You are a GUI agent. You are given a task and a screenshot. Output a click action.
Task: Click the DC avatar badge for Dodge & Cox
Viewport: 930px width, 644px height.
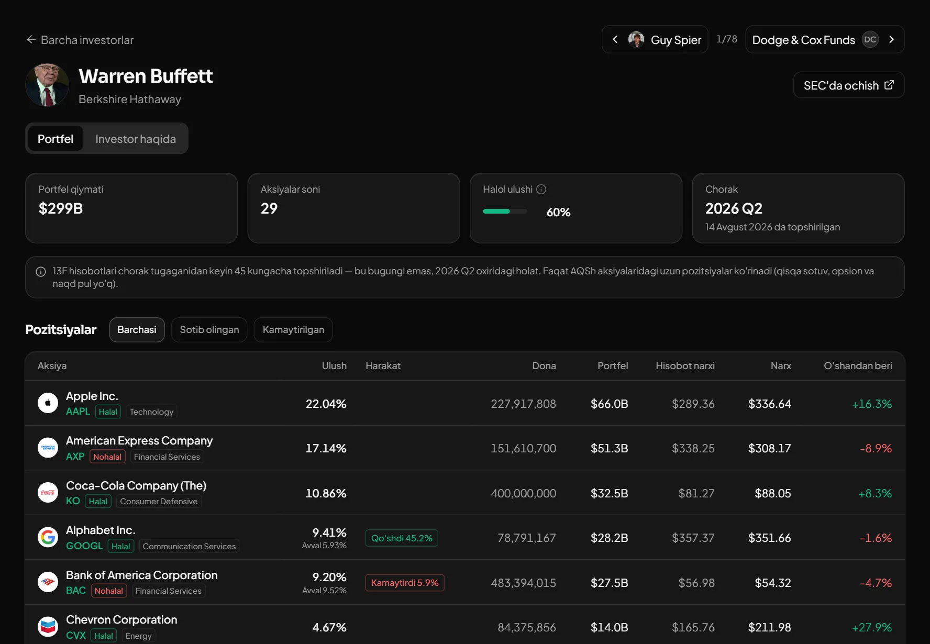tap(870, 40)
